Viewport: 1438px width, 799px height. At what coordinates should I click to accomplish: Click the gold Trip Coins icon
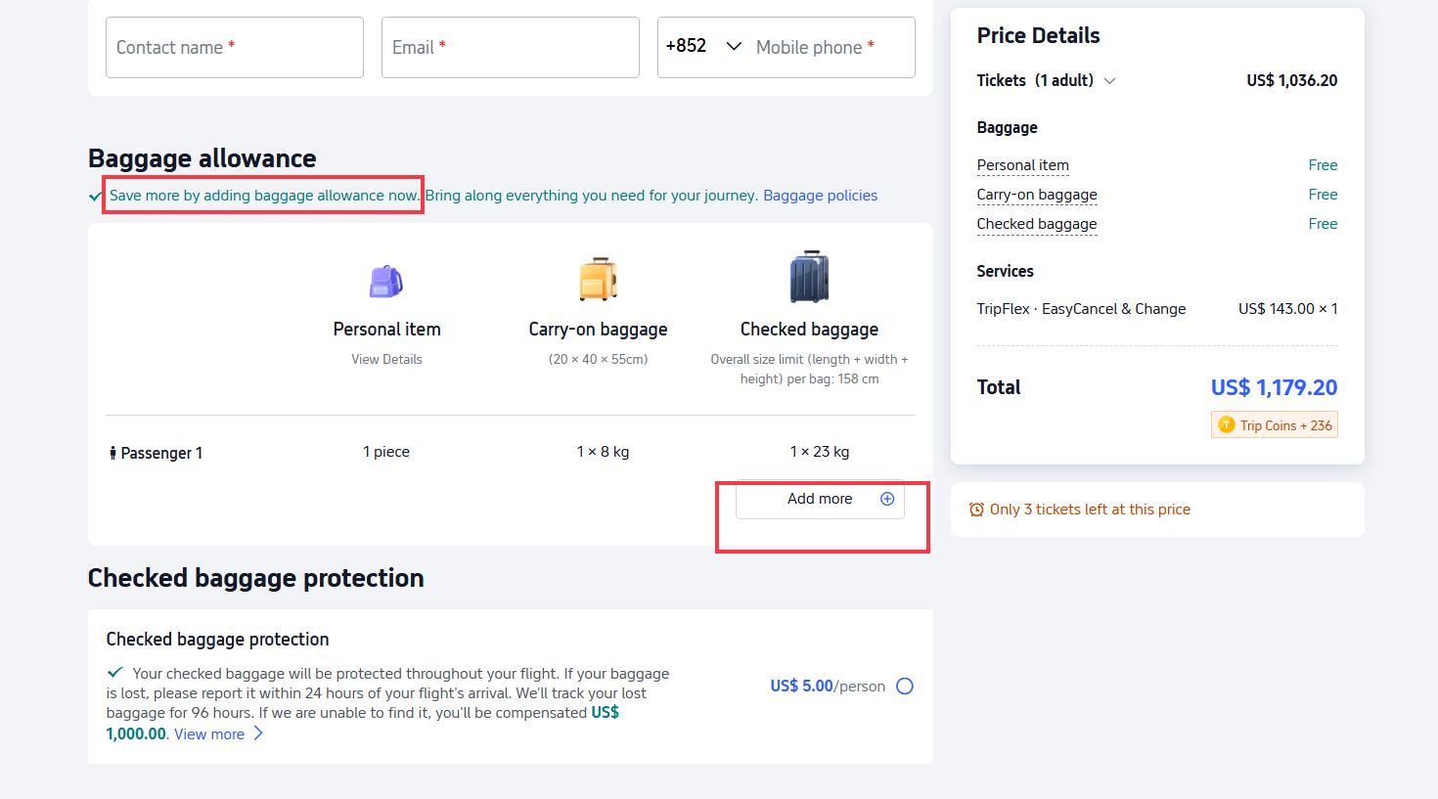point(1227,425)
